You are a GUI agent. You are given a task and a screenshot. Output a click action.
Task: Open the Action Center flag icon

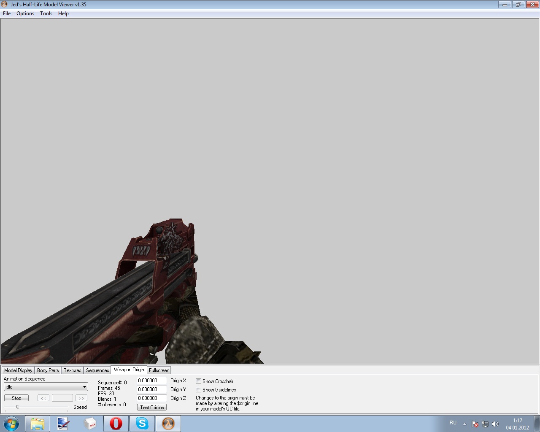pos(475,424)
